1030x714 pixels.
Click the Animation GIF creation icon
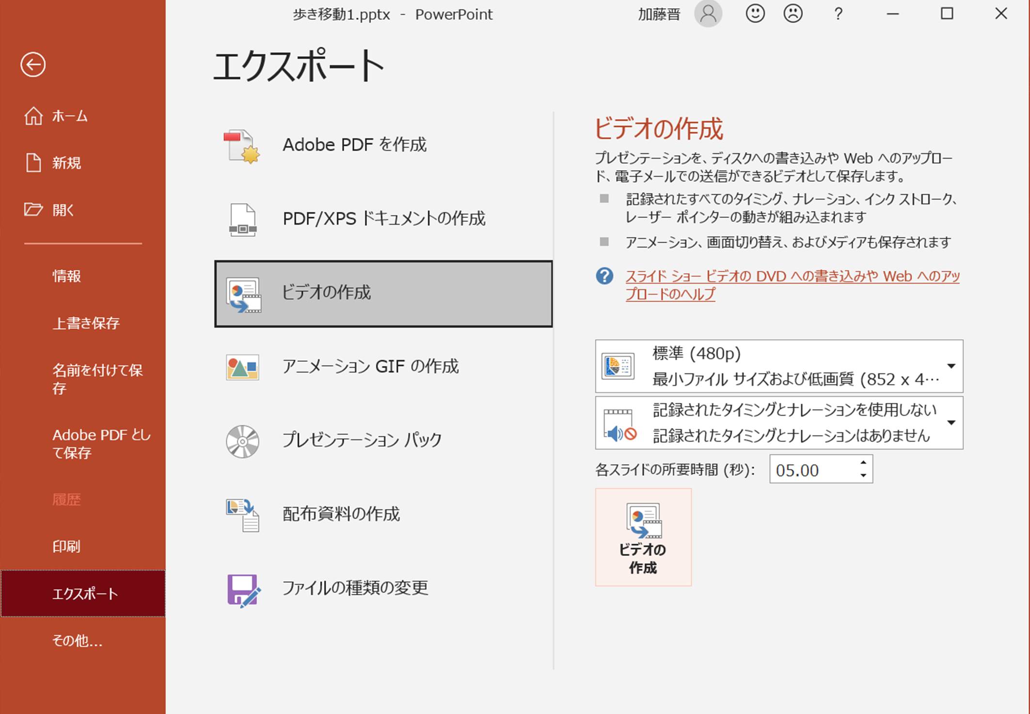[x=242, y=367]
